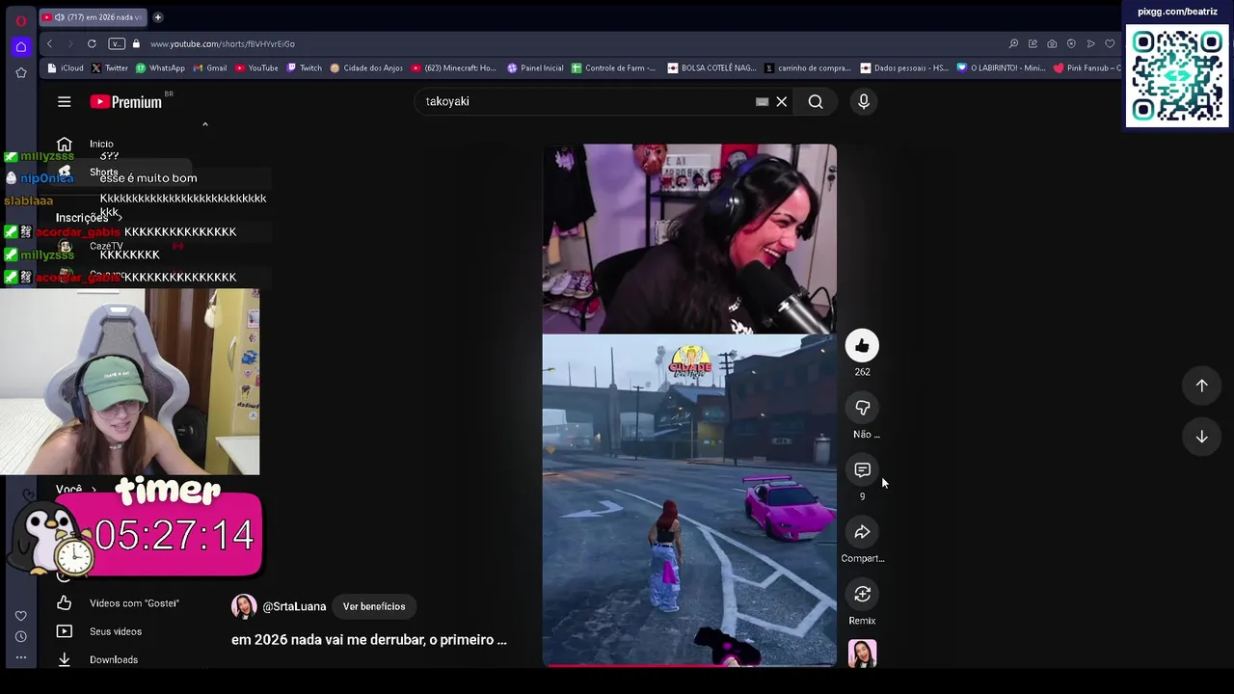Open the Dados pessoais bookmark

(904, 68)
